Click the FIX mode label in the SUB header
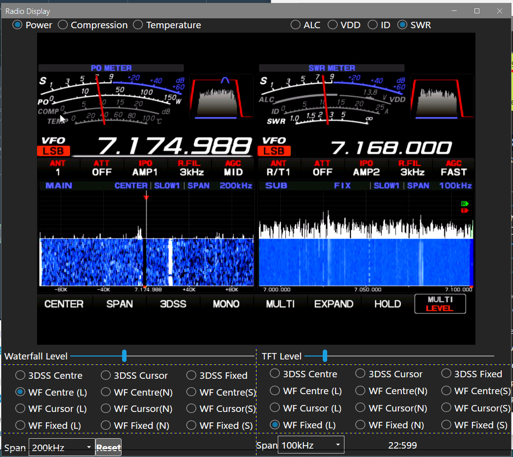 342,186
